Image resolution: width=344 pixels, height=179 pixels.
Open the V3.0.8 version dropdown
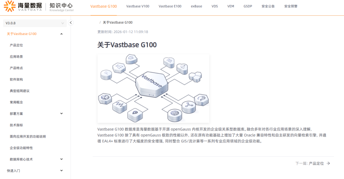tap(35, 23)
